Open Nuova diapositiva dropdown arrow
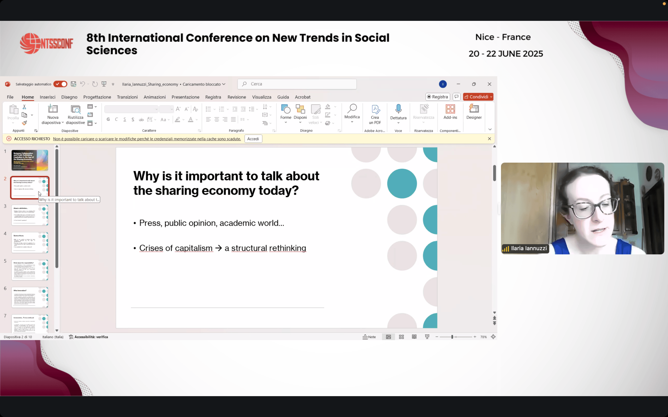The height and width of the screenshot is (417, 668). [63, 123]
